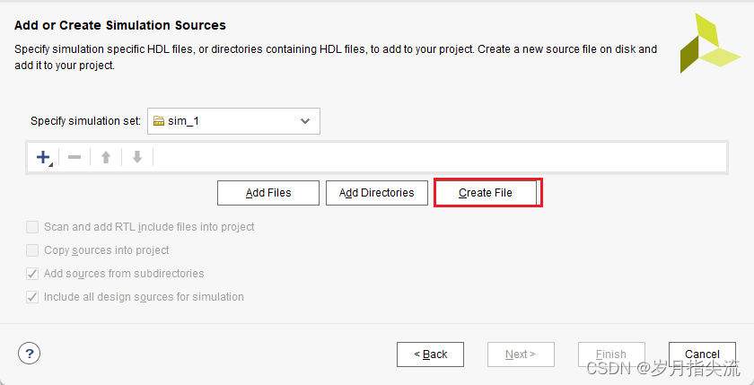Click the plus icon to add sources
Image resolution: width=754 pixels, height=385 pixels.
click(43, 157)
